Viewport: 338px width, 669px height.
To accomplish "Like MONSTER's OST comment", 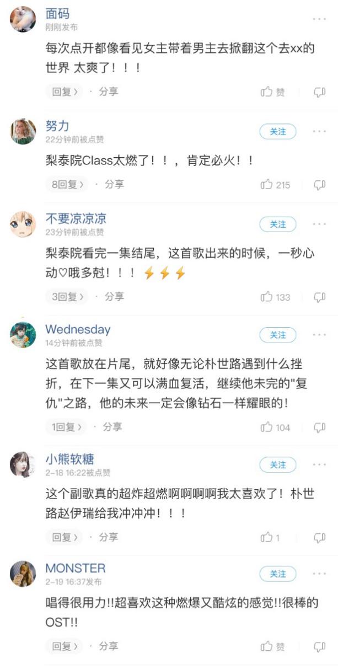I will click(x=273, y=646).
